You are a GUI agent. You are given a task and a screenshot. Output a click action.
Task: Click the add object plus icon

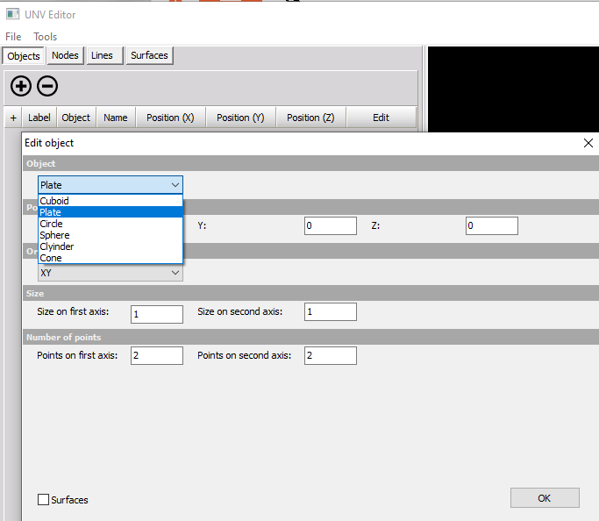[x=21, y=86]
